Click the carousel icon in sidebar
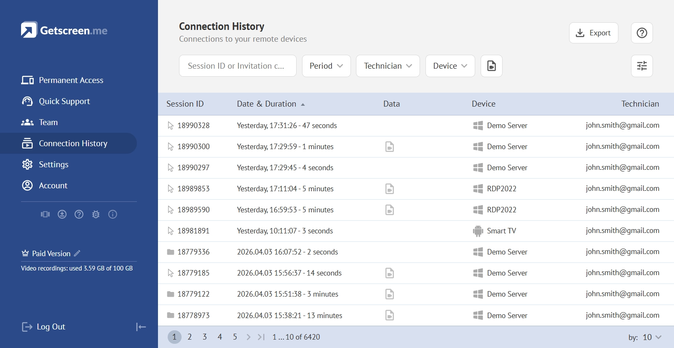 pyautogui.click(x=45, y=214)
